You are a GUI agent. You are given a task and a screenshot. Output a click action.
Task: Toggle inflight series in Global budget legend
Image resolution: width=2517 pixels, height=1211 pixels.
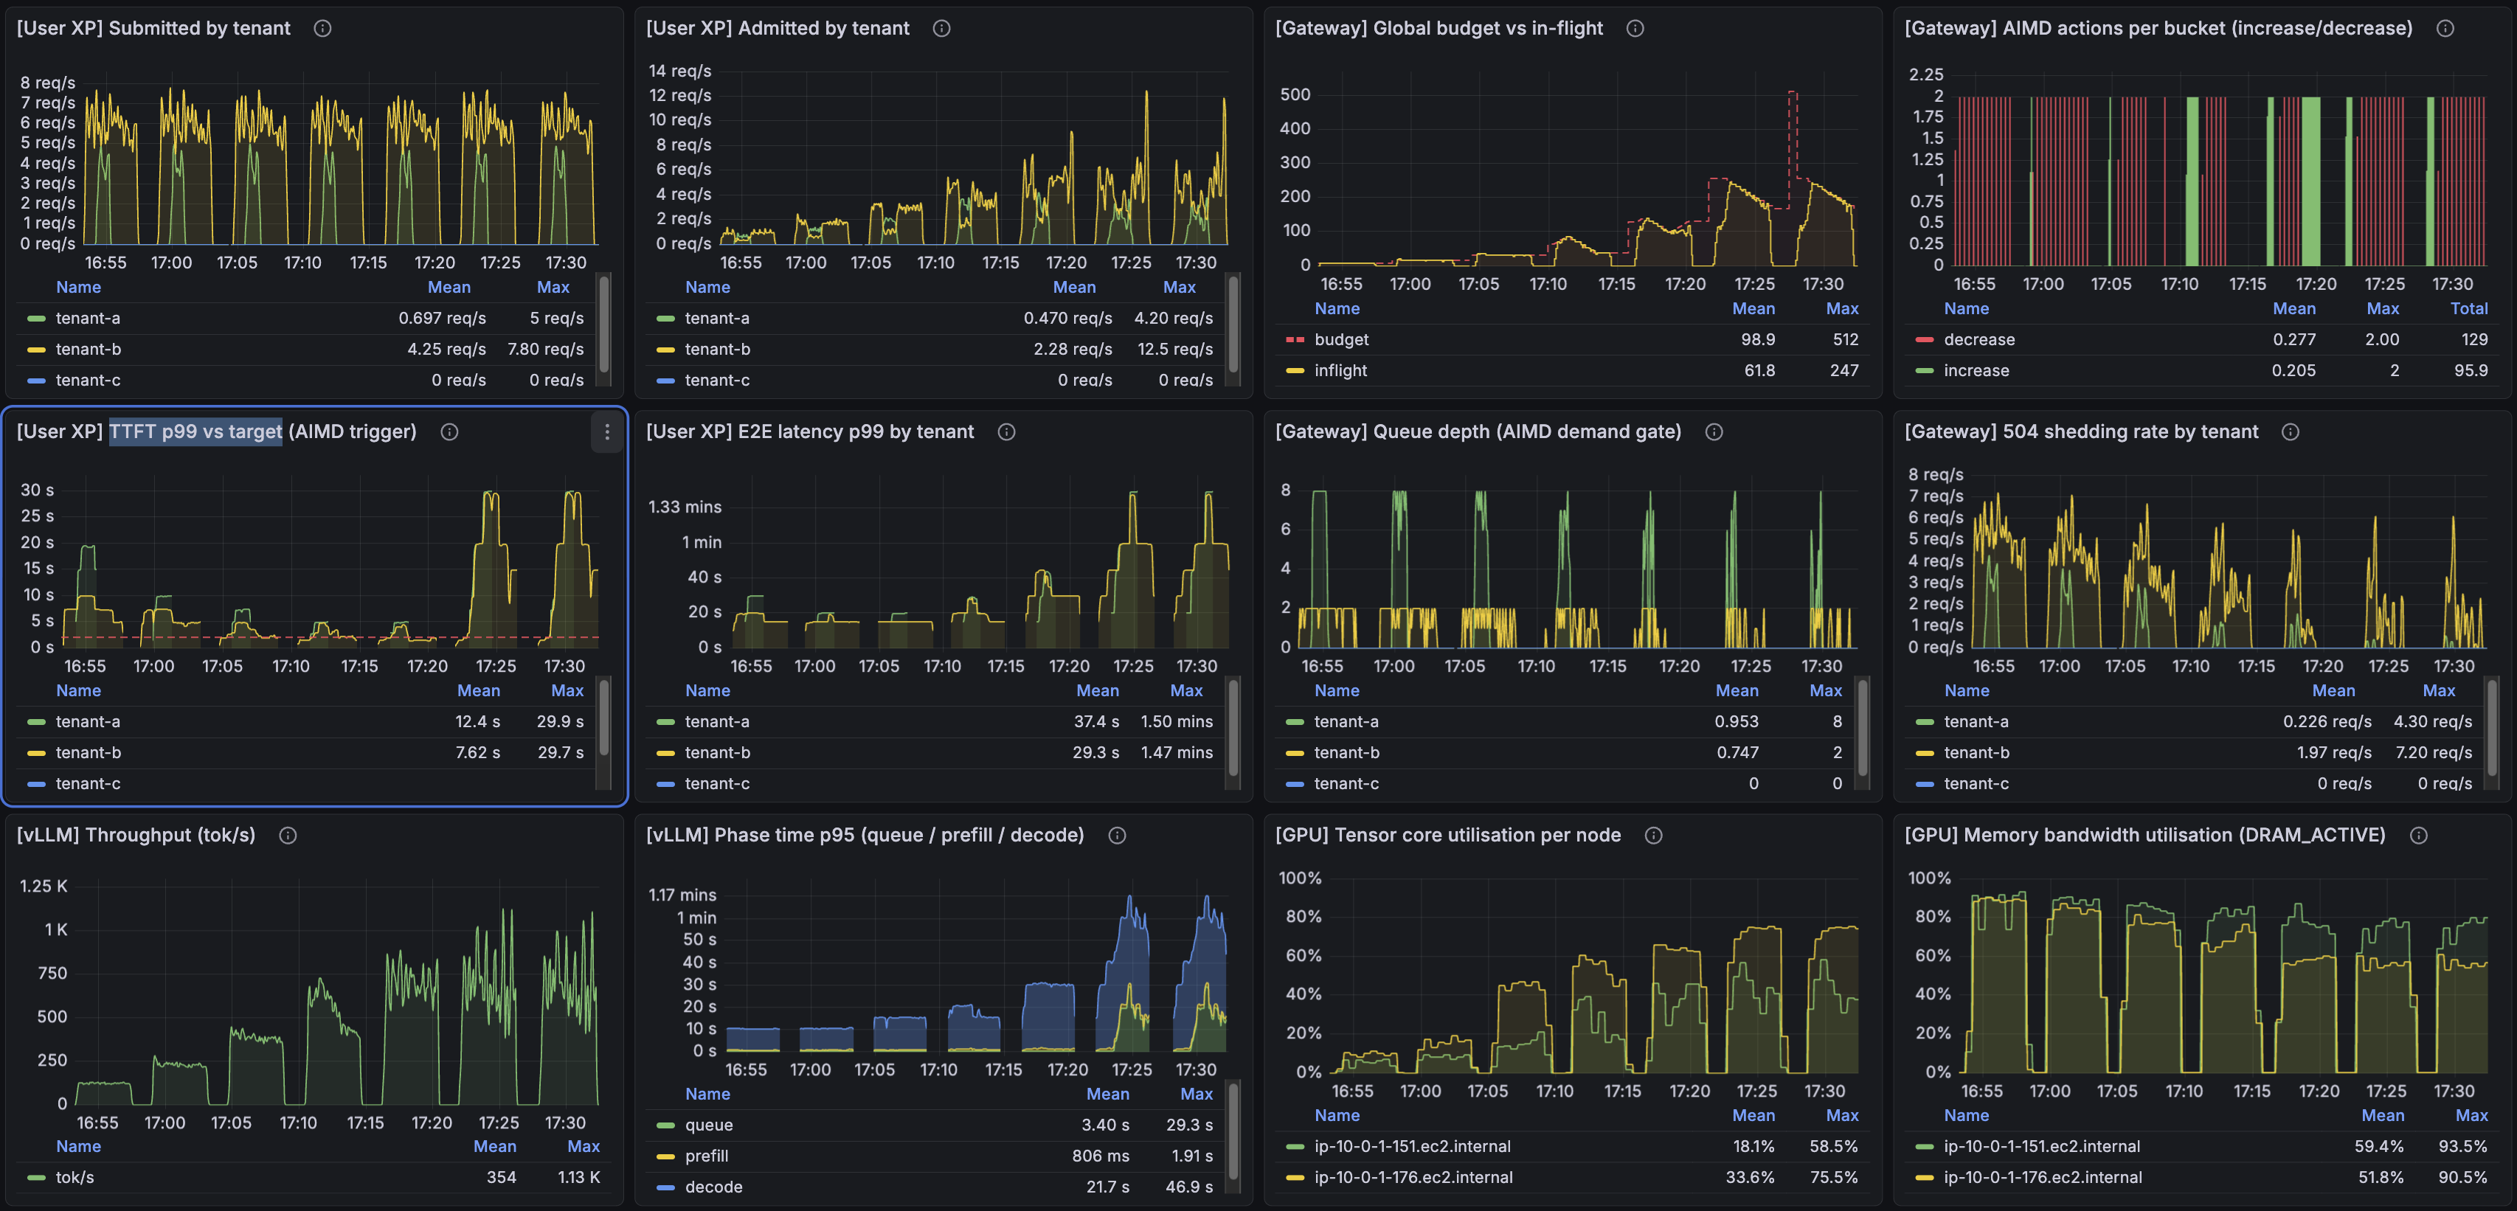1340,371
